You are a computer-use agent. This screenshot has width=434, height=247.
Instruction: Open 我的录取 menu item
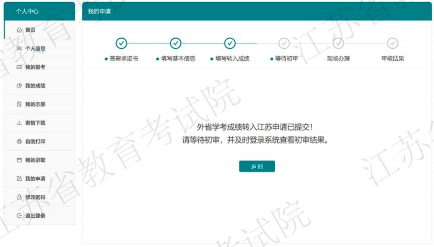39,160
